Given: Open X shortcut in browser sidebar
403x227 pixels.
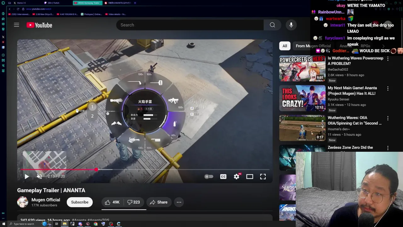Looking at the screenshot, I should [x=3, y=37].
